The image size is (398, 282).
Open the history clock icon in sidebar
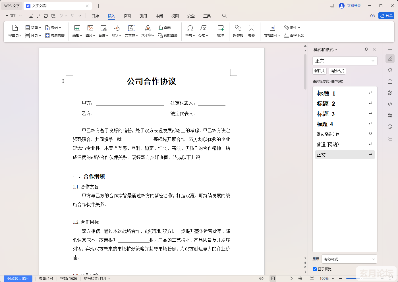click(390, 127)
